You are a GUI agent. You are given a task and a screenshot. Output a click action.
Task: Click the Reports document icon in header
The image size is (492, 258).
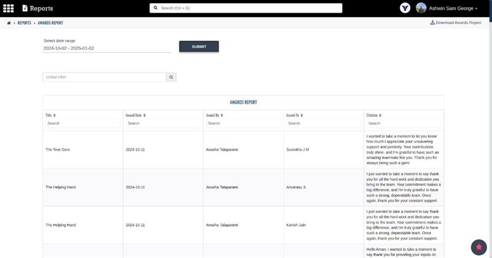click(25, 9)
